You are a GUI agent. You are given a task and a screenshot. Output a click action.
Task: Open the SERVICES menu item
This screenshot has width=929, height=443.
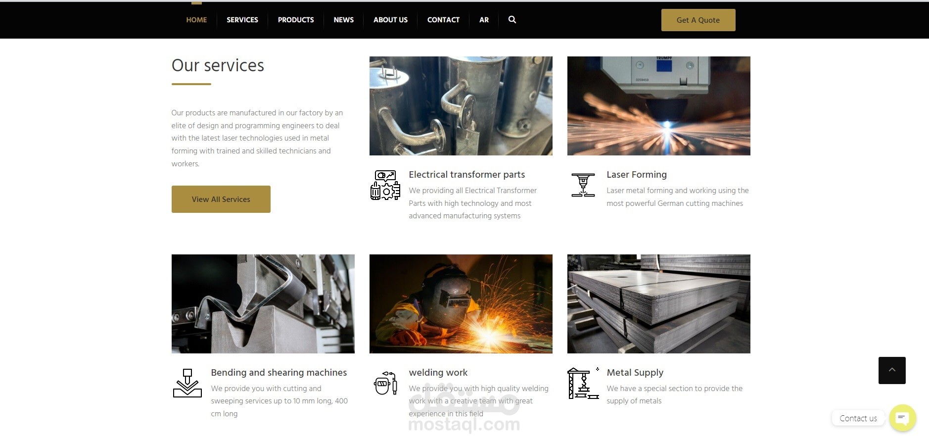tap(242, 20)
